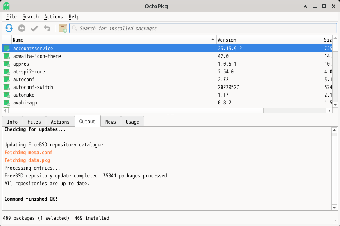
Task: Switch to the Info tab
Action: point(12,122)
